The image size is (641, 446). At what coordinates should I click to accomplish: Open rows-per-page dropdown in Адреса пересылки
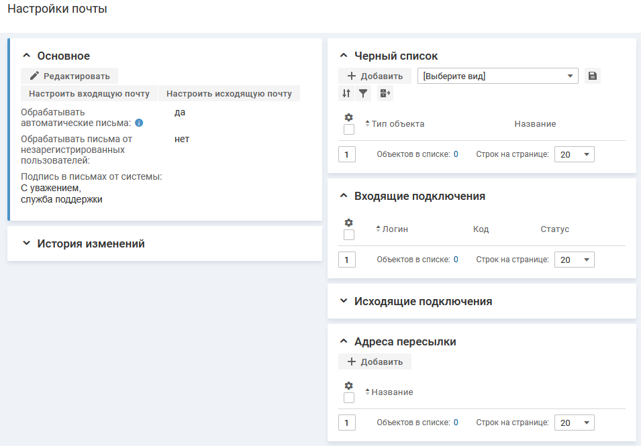pyautogui.click(x=574, y=423)
